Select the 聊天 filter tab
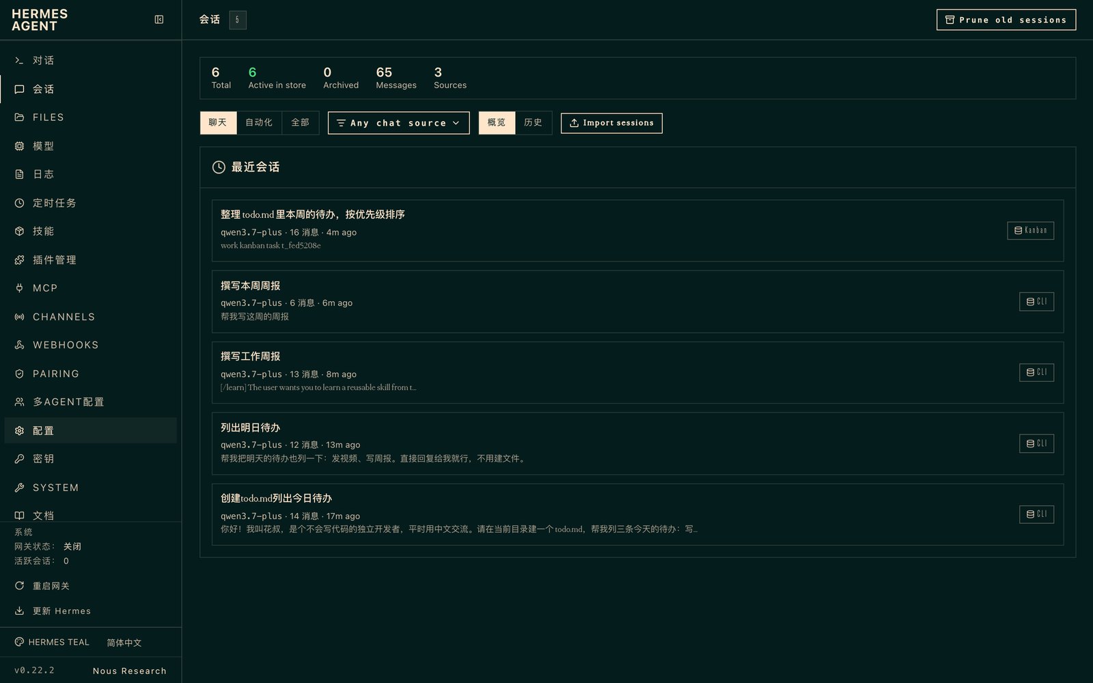Image resolution: width=1093 pixels, height=683 pixels. tap(218, 123)
